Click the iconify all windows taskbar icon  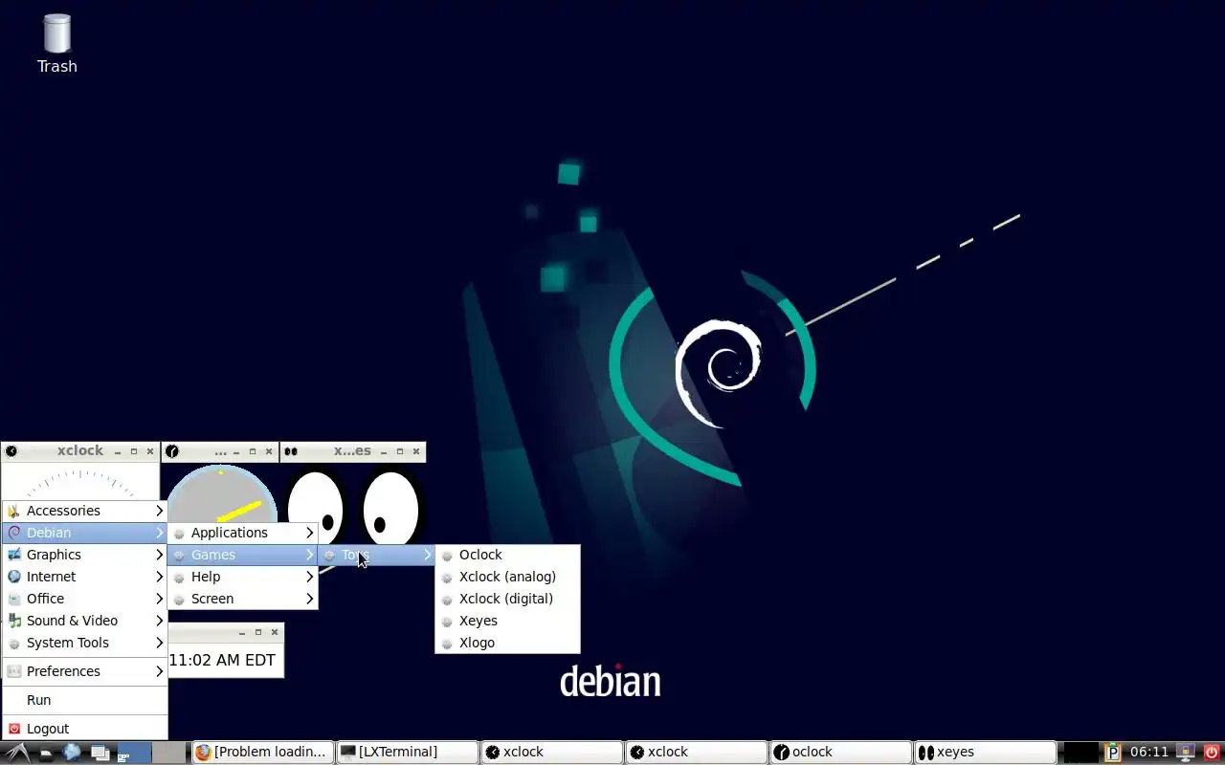(100, 753)
